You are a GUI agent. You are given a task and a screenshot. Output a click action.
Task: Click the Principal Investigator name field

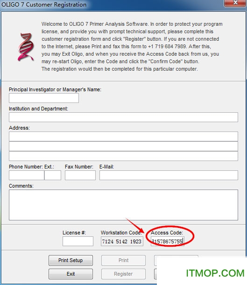tap(44, 98)
